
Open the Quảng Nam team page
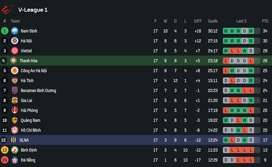(x=30, y=120)
